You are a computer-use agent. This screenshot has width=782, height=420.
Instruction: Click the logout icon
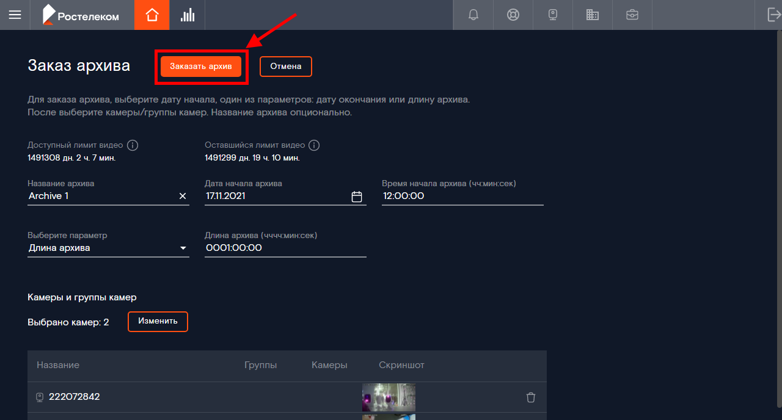(773, 15)
